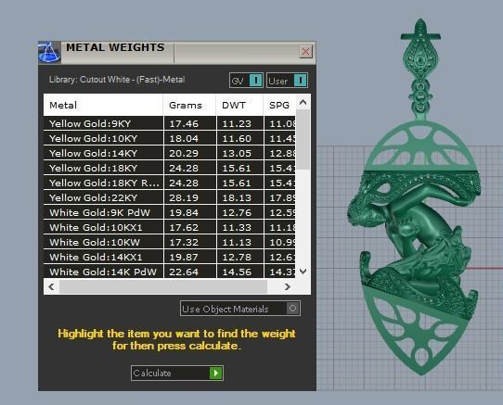Click the vertical scrollbar thumb

[x=303, y=139]
